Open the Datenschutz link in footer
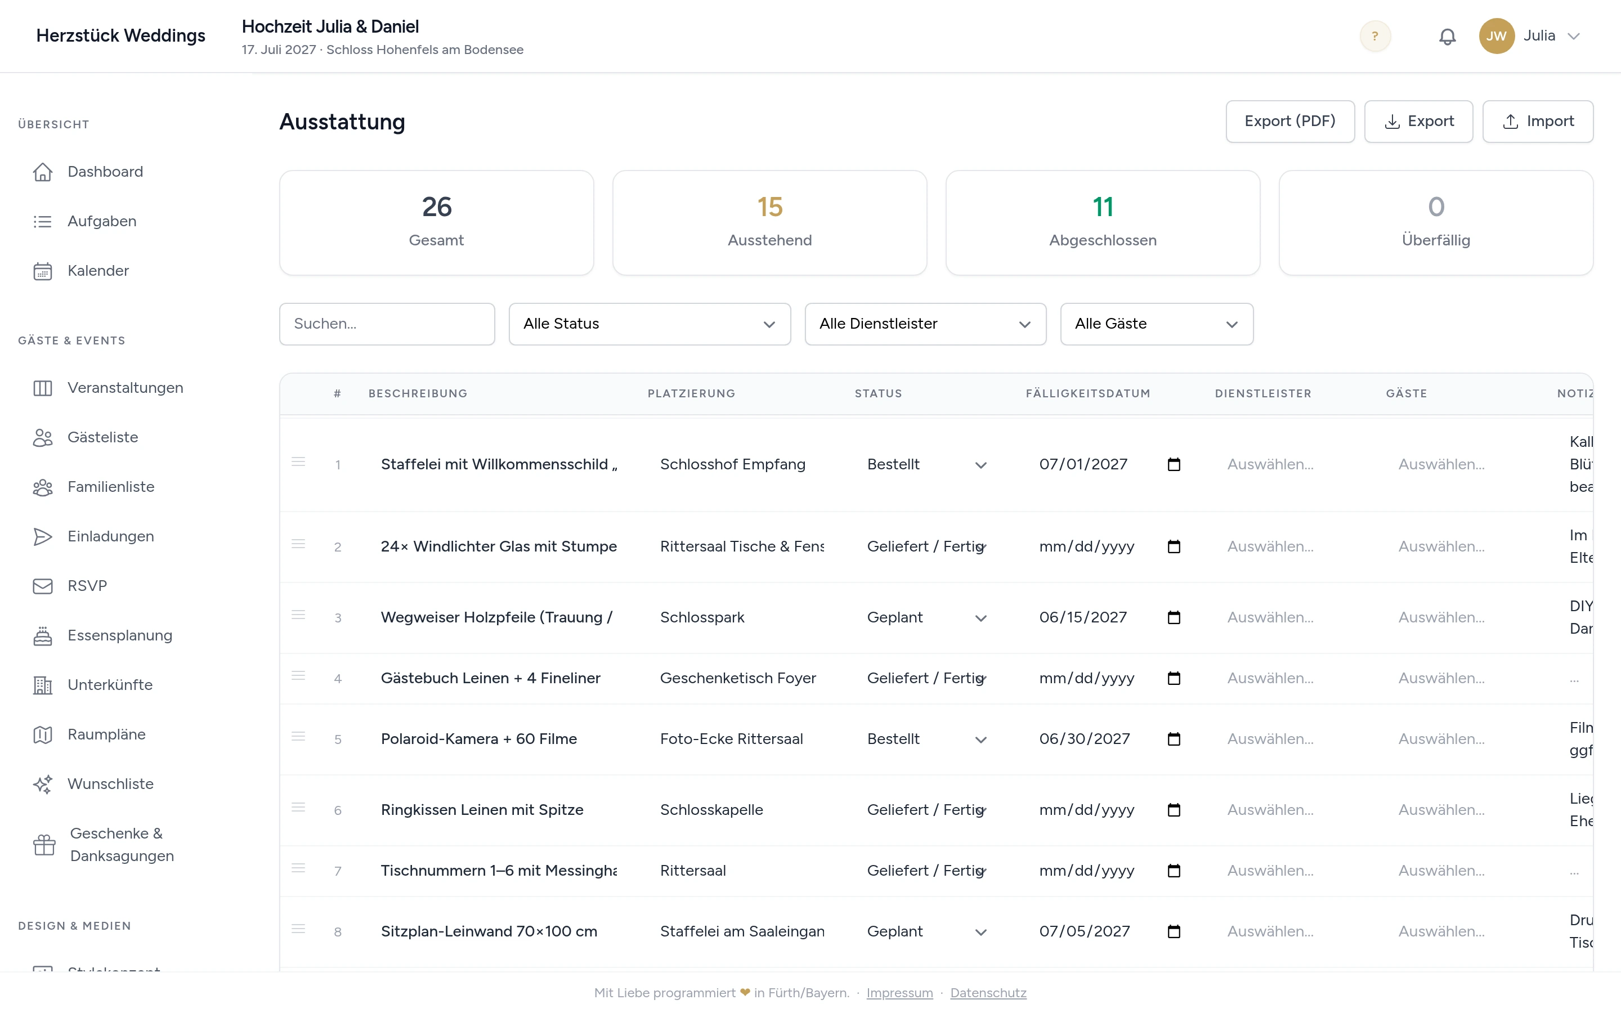Image resolution: width=1621 pixels, height=1013 pixels. [x=988, y=993]
